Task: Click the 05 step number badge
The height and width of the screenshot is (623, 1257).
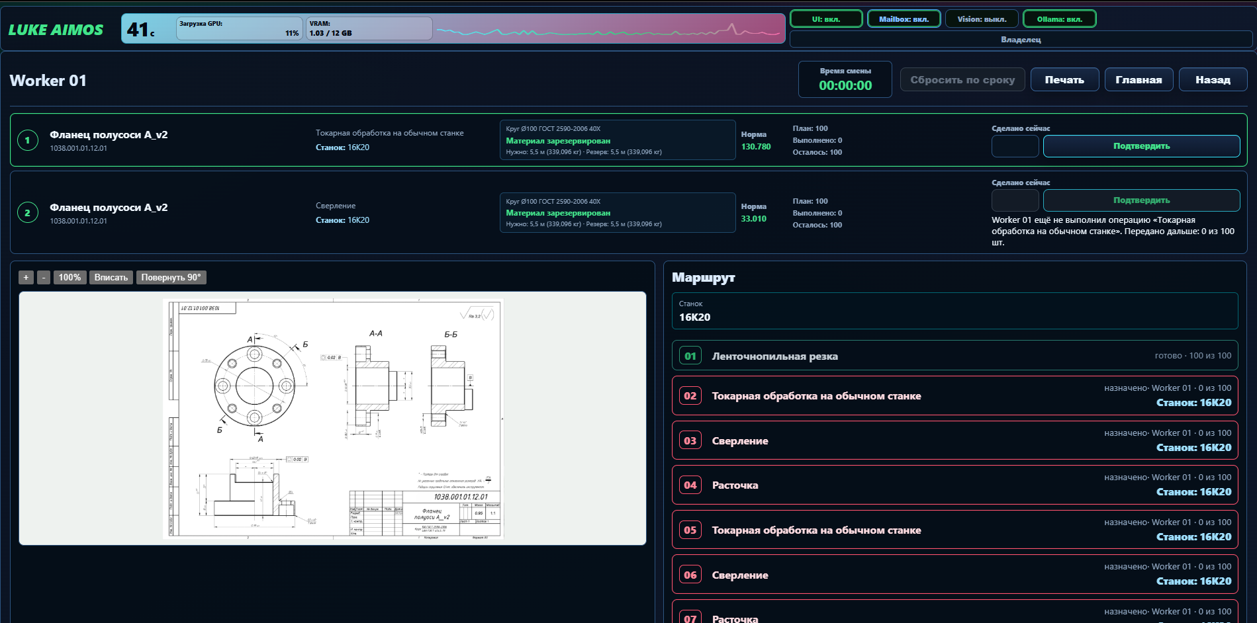Action: tap(690, 530)
